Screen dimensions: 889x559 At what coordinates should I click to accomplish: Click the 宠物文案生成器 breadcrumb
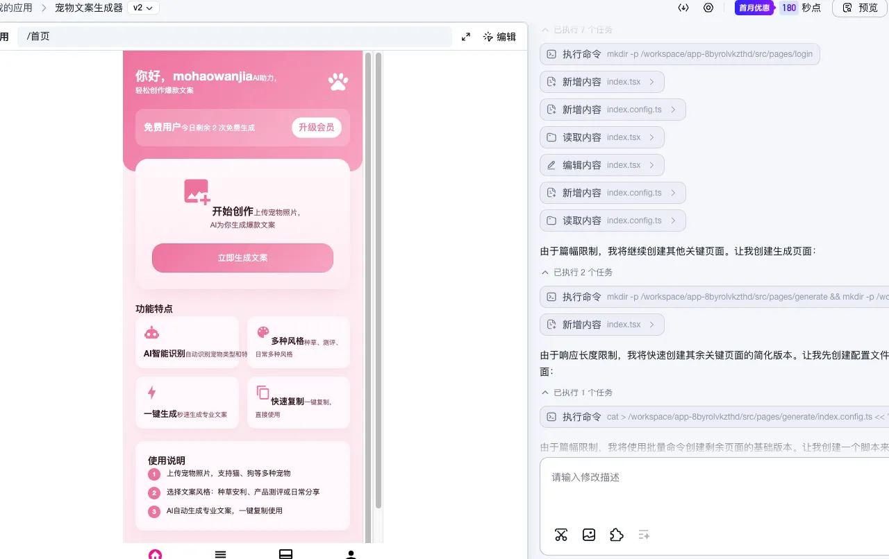(89, 8)
